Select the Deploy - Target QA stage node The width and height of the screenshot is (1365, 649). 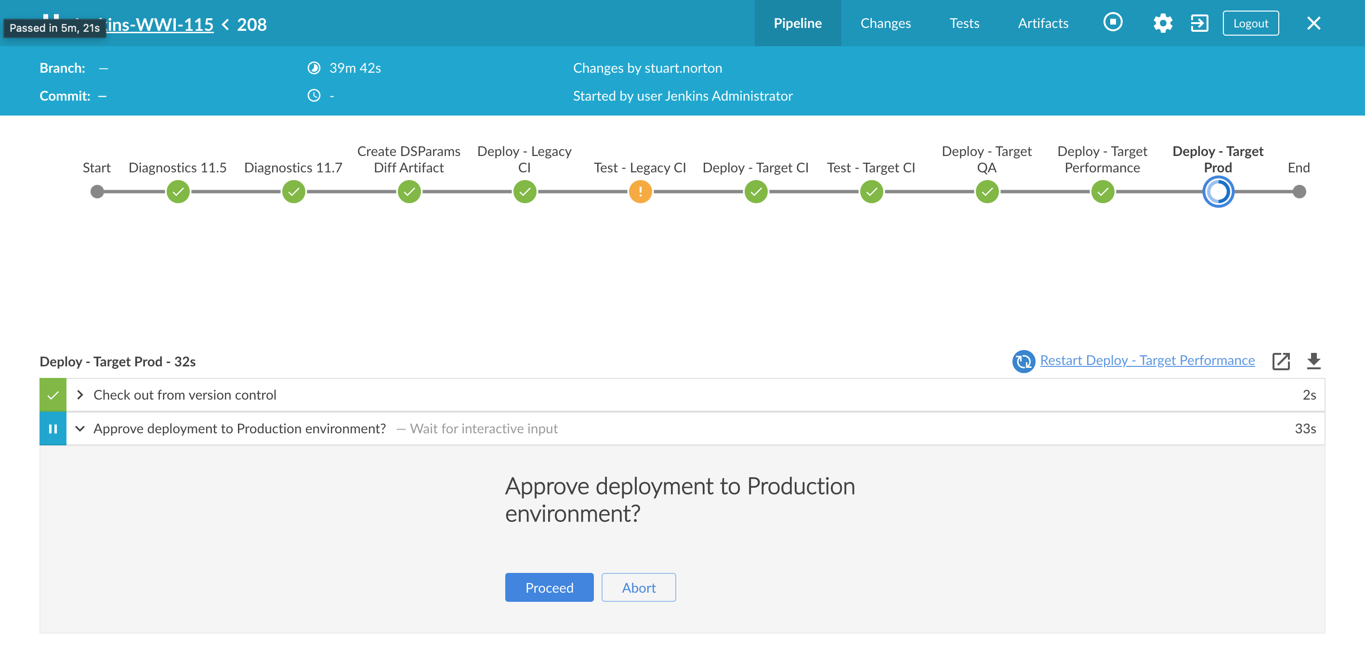click(x=986, y=192)
